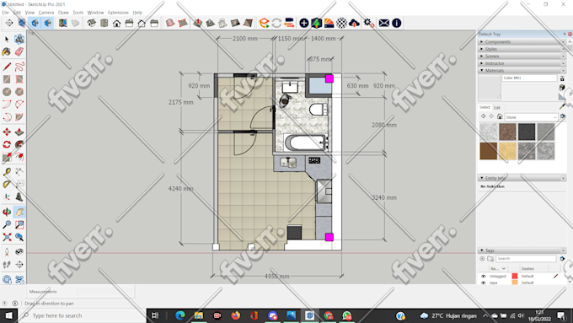Click red color swatch for Untagged
Viewport: 573px width, 323px height.
pyautogui.click(x=515, y=276)
